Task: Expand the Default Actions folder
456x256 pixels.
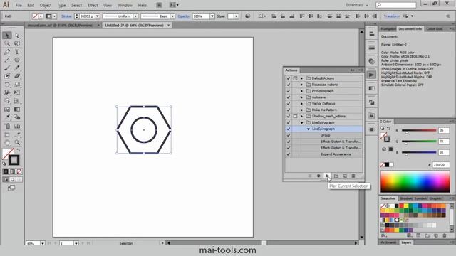Action: coord(301,78)
